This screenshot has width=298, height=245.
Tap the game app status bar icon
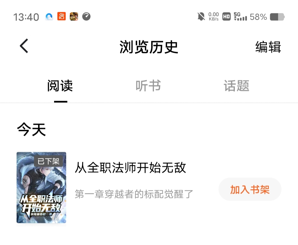74,16
